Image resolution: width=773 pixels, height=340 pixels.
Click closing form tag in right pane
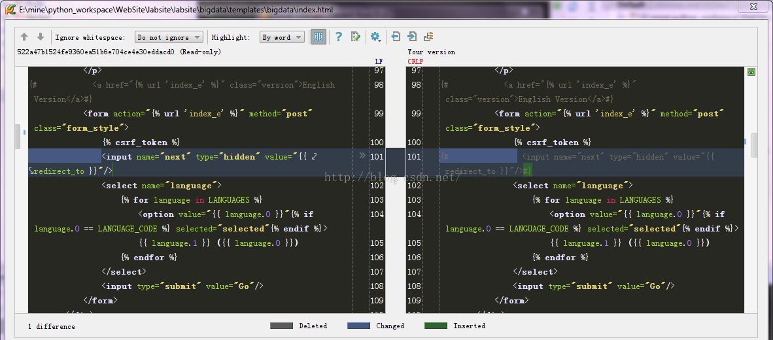point(511,301)
